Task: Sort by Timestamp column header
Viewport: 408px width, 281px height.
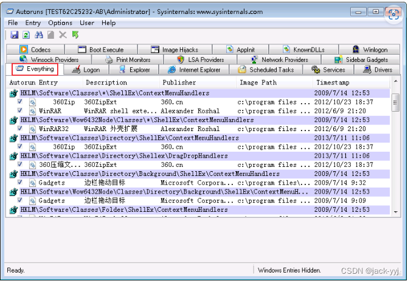Action: pyautogui.click(x=351, y=83)
